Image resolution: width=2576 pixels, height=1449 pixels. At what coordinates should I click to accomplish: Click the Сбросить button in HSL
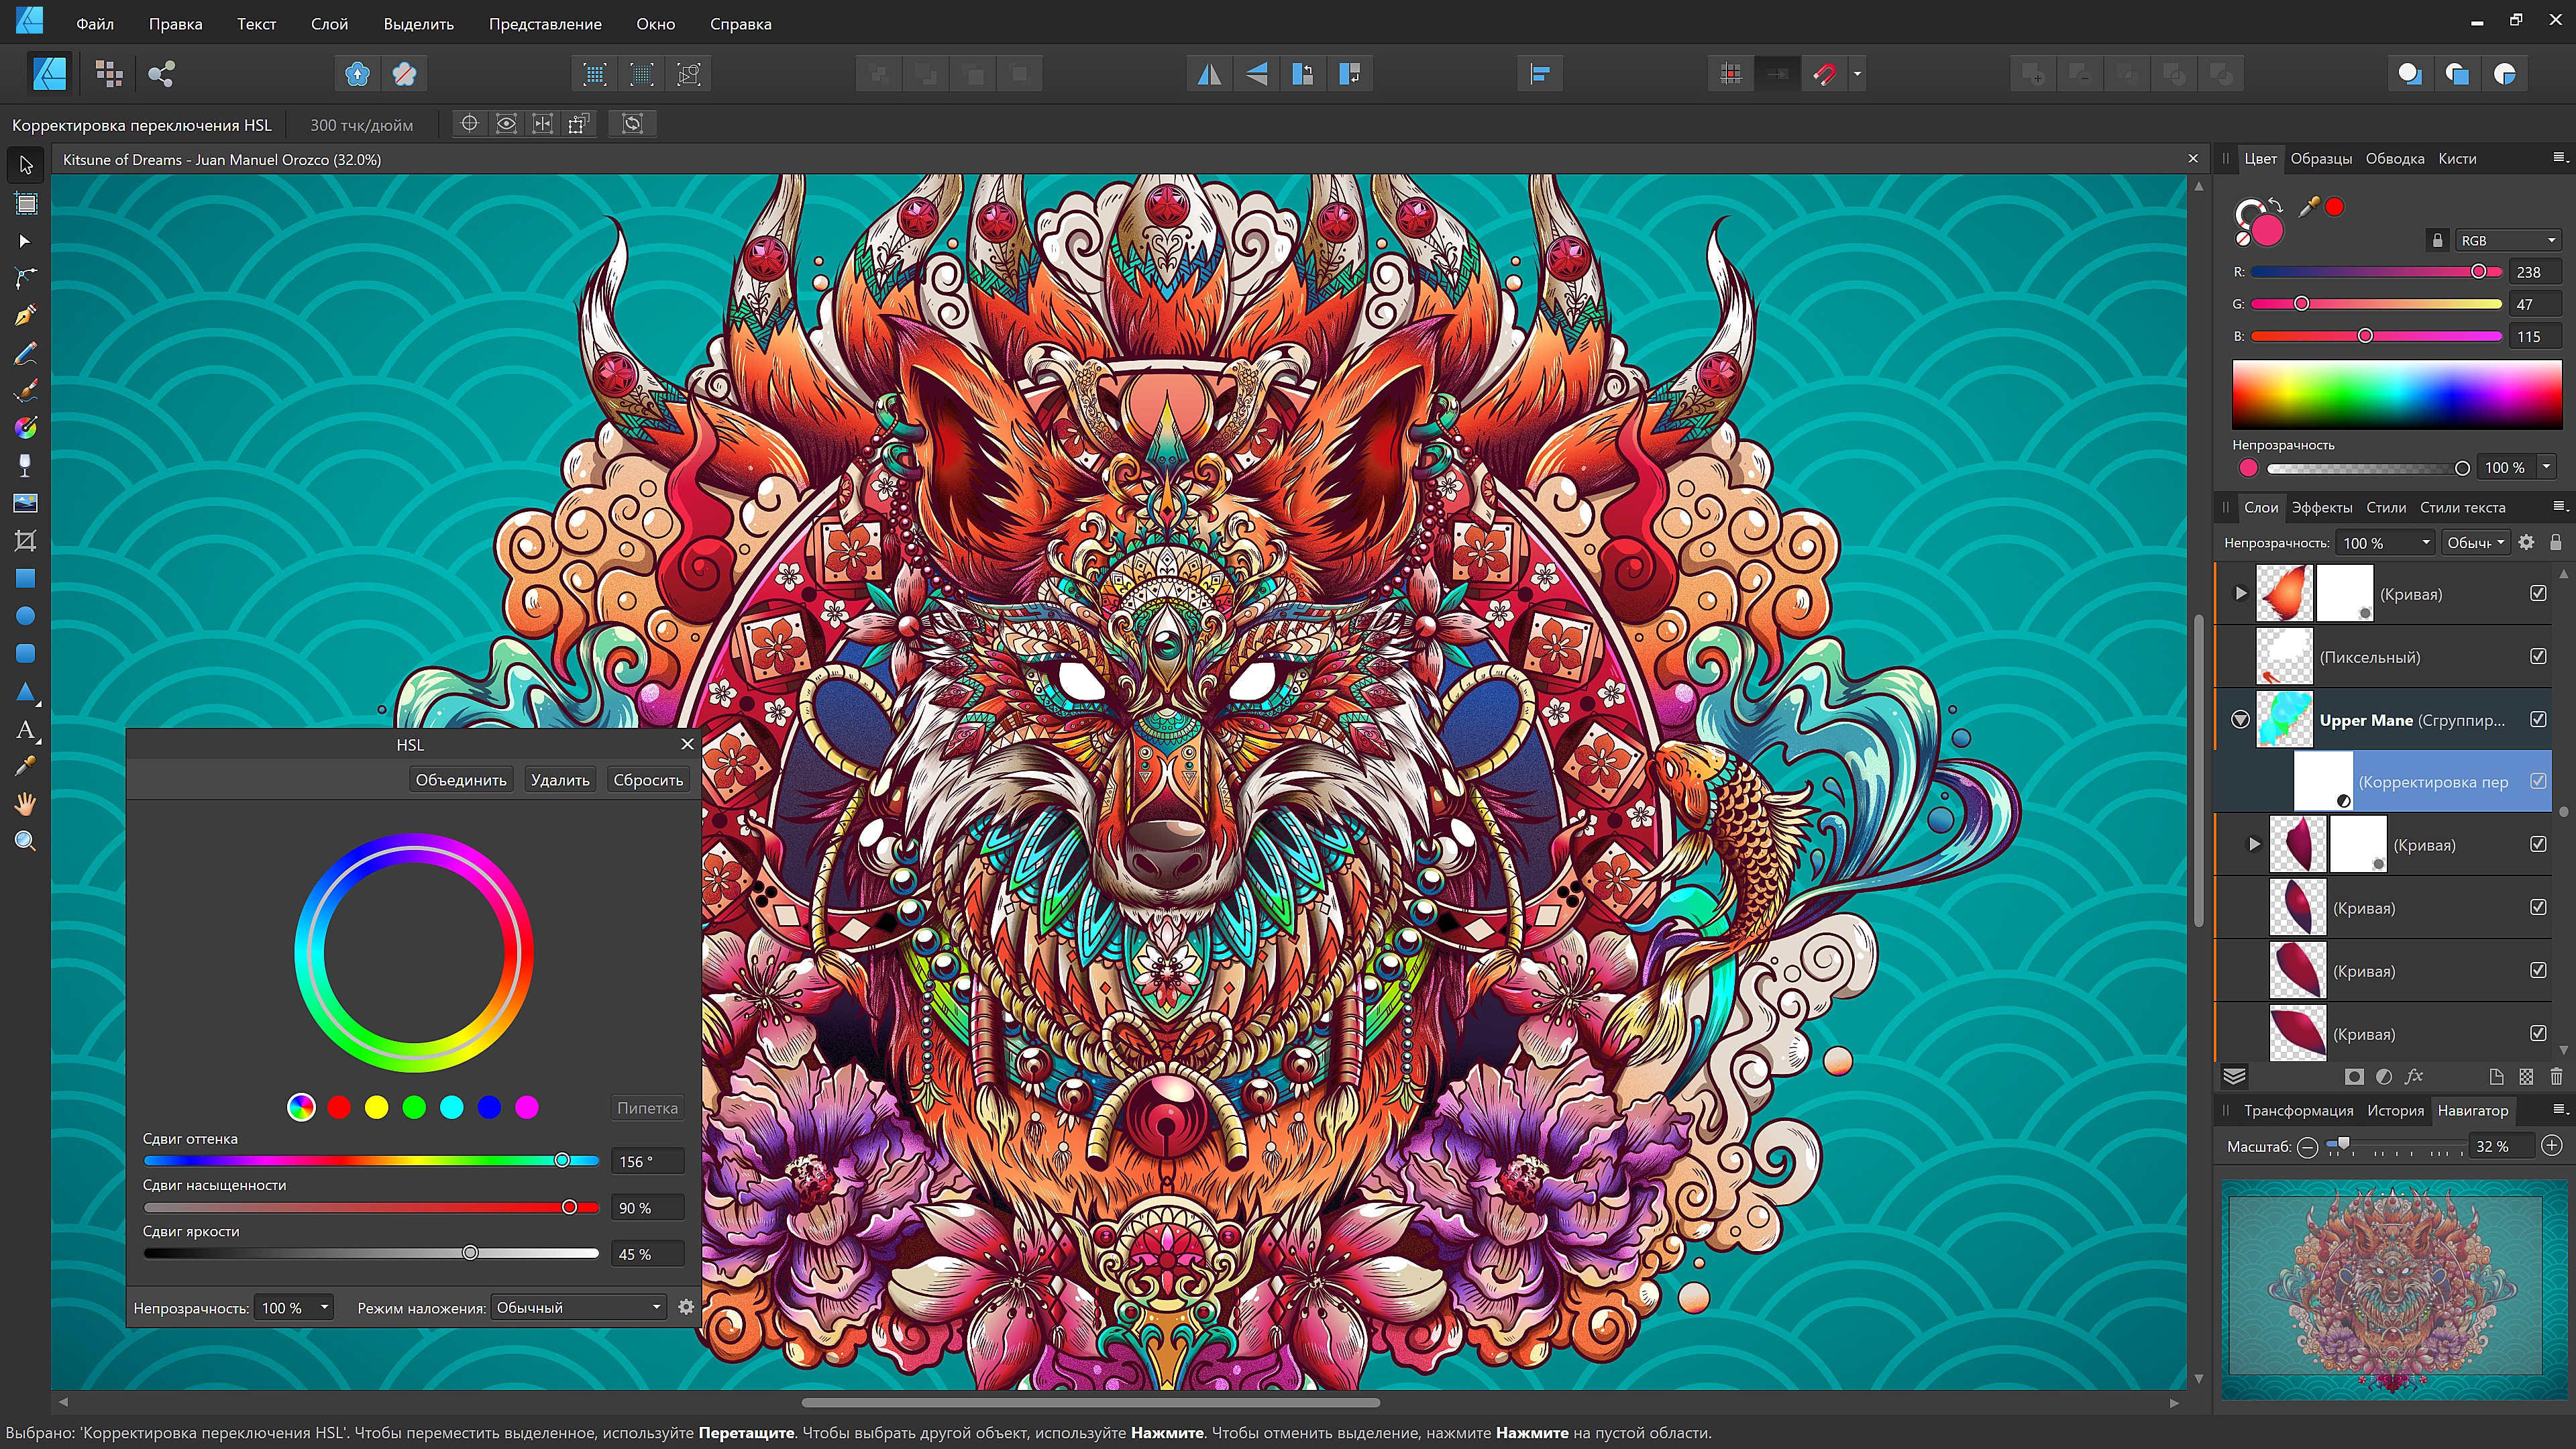648,780
